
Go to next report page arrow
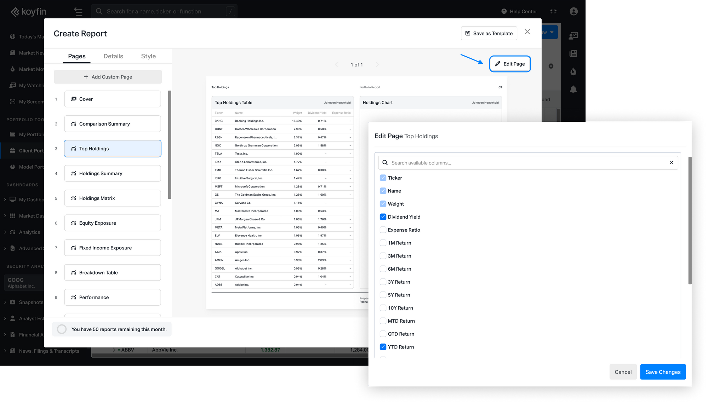coord(377,65)
